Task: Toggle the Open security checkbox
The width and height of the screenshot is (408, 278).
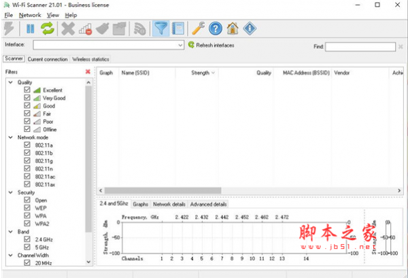Action: (x=27, y=200)
